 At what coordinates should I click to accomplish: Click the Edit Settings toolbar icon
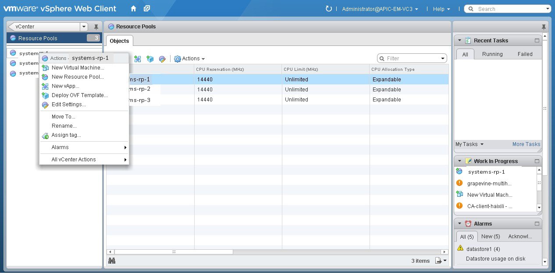point(162,59)
